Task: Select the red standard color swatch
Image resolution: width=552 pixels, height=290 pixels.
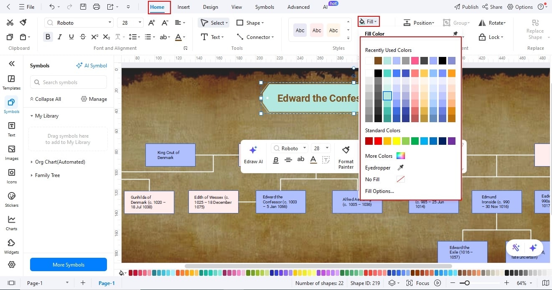Action: tap(377, 141)
